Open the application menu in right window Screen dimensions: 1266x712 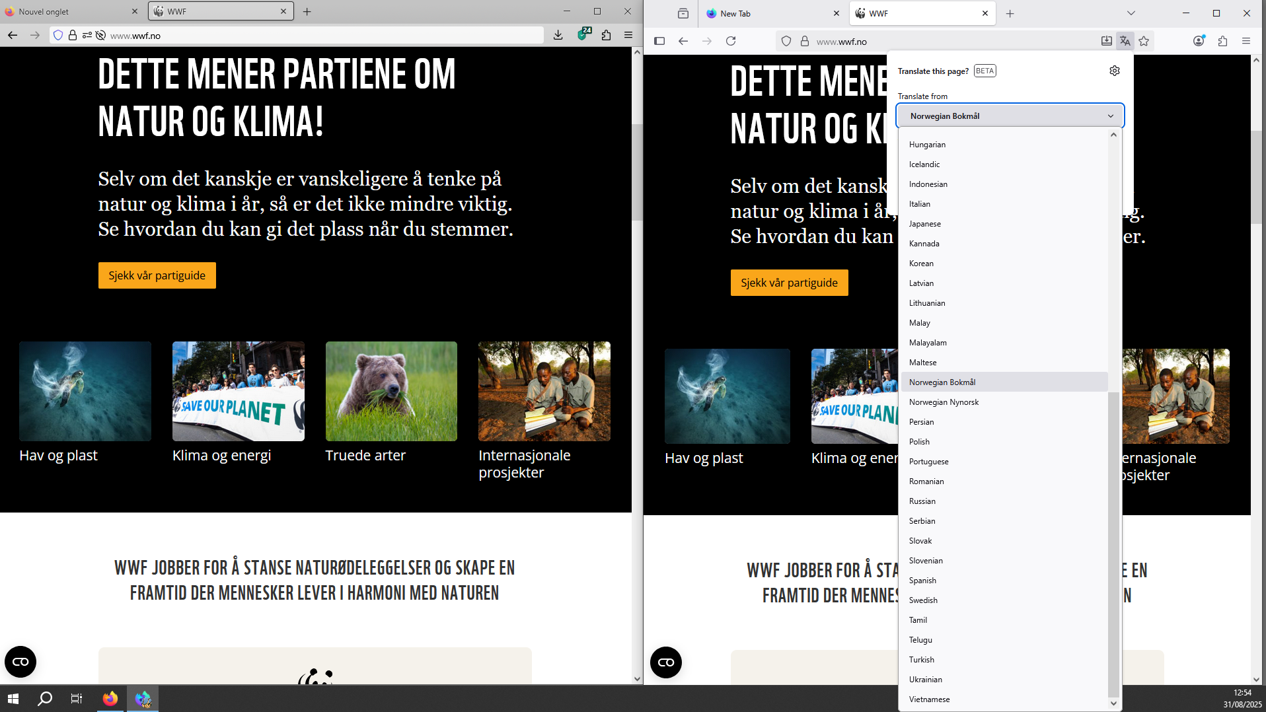tap(1246, 41)
